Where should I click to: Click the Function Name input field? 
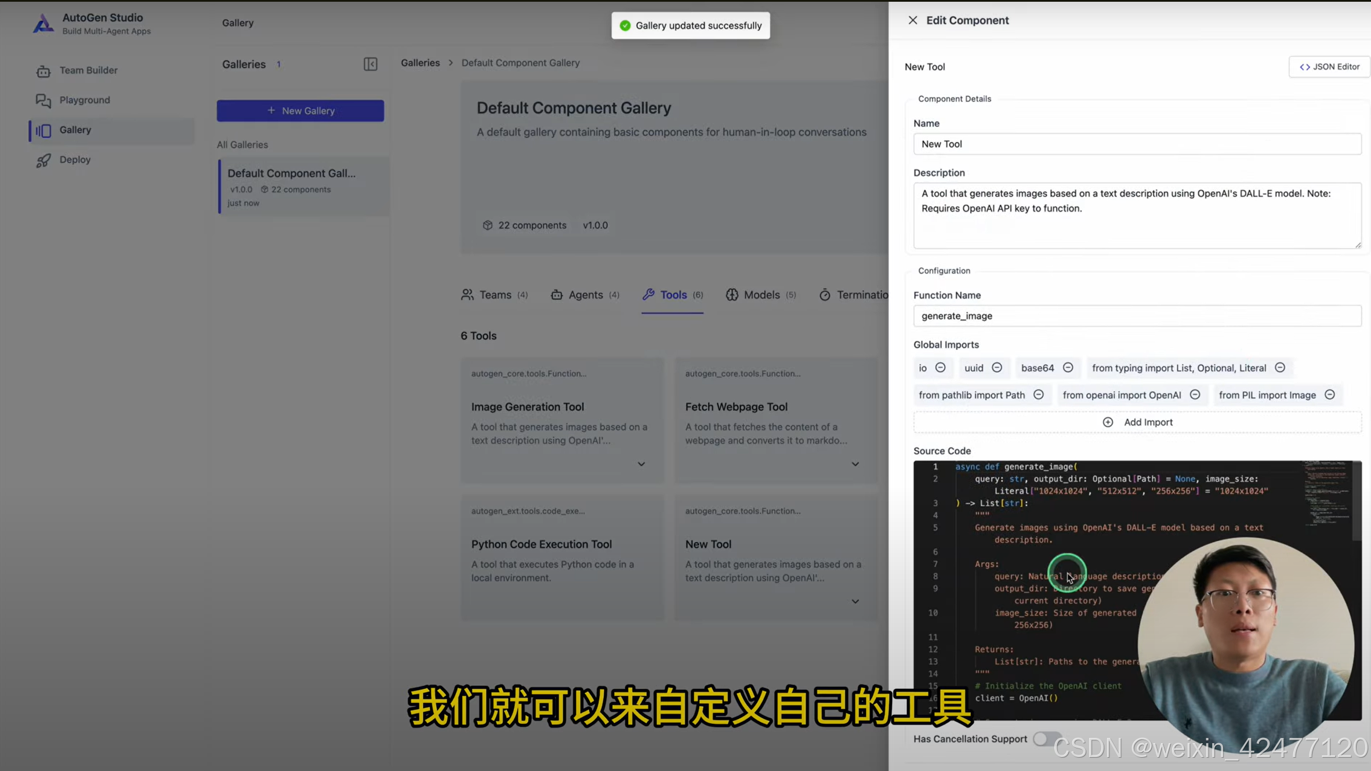click(1137, 316)
